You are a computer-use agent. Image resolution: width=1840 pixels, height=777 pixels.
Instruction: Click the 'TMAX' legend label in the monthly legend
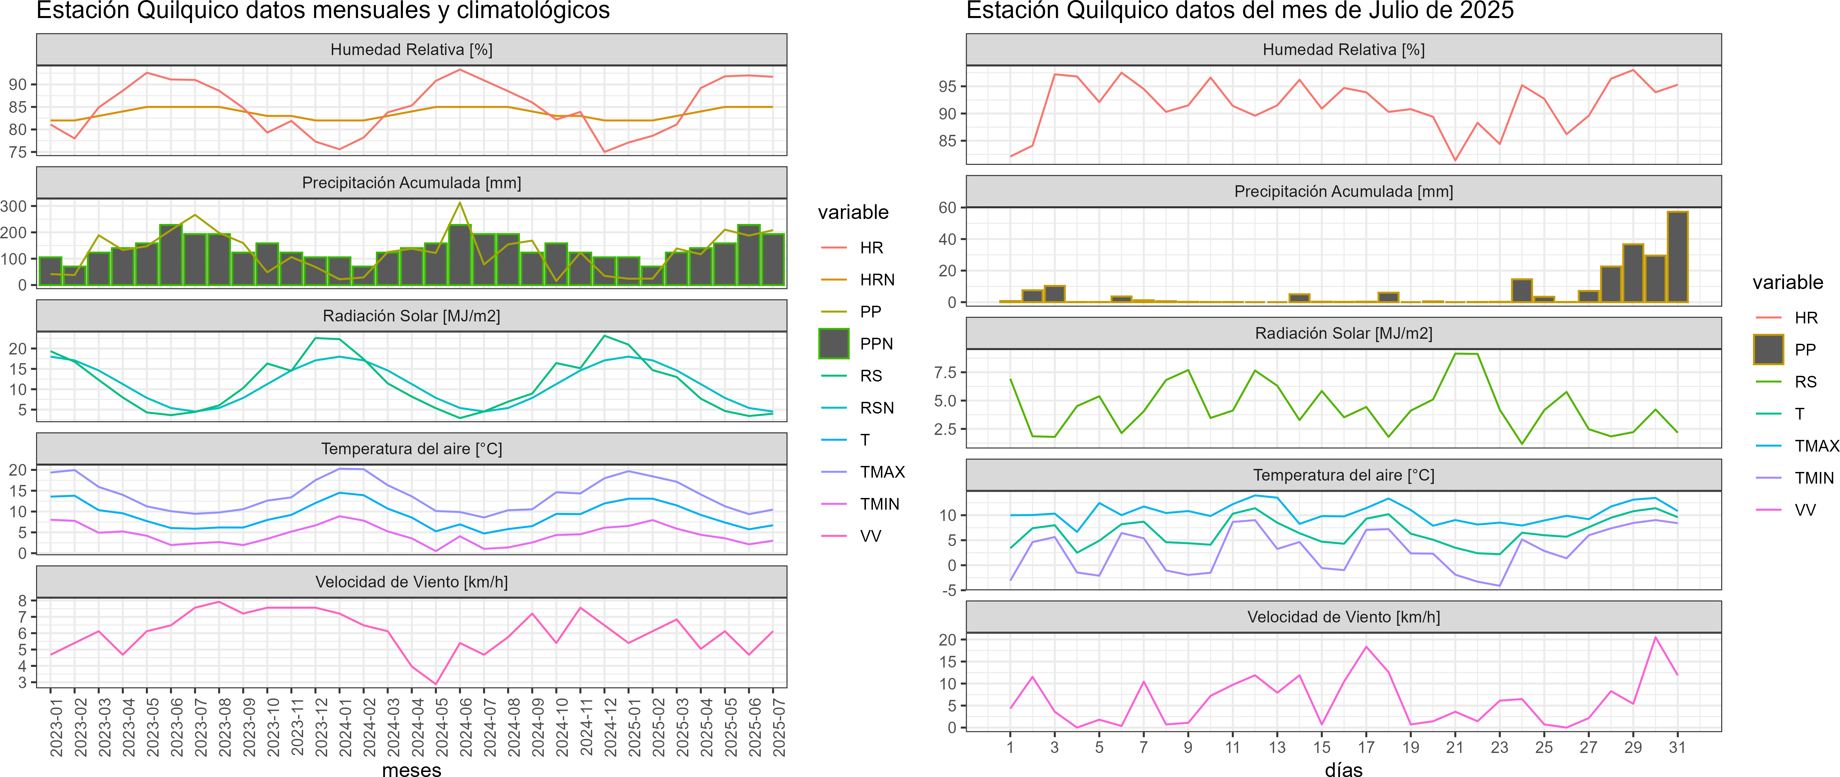(x=882, y=472)
